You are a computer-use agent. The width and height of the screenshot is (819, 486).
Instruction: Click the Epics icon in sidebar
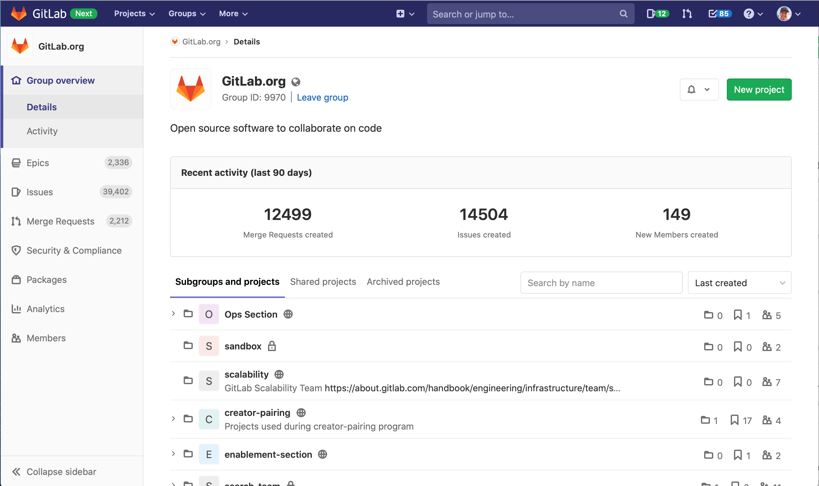pos(16,163)
